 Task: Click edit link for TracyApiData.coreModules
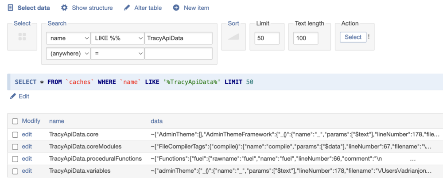coord(27,146)
